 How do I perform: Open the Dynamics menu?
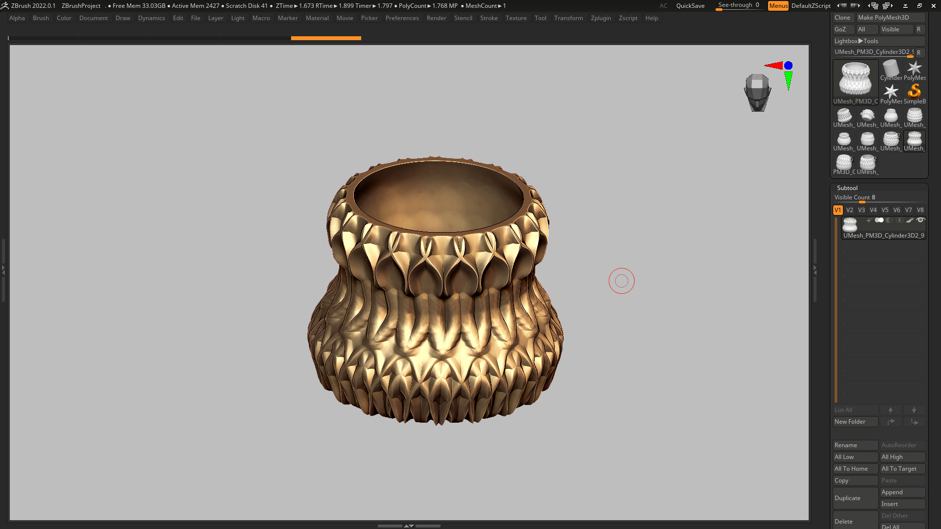(151, 18)
